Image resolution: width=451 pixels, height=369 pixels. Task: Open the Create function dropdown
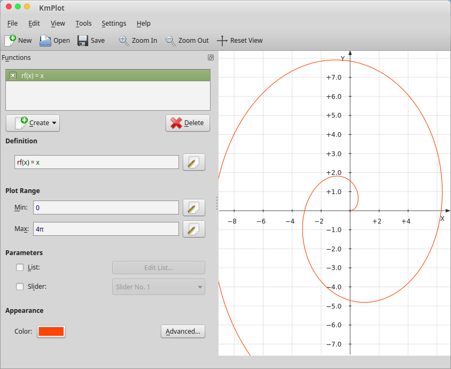(x=33, y=123)
